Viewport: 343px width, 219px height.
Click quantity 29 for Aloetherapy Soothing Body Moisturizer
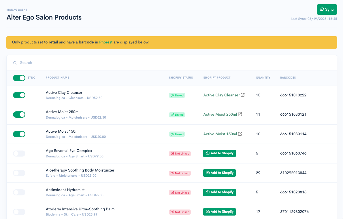(x=258, y=173)
